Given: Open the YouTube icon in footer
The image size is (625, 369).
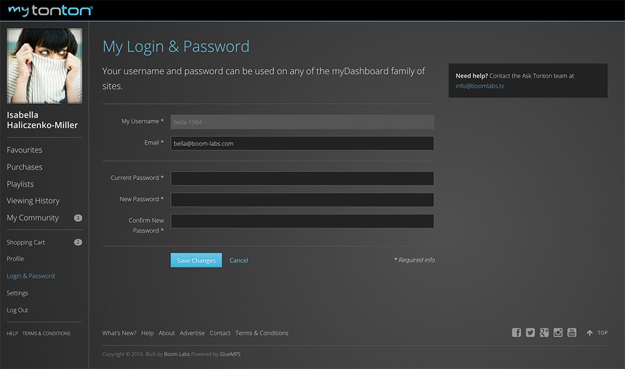Looking at the screenshot, I should pyautogui.click(x=572, y=332).
